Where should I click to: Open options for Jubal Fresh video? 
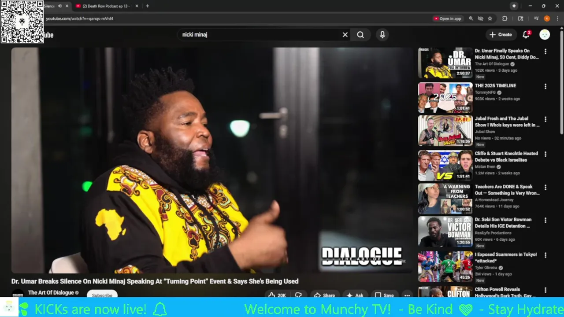pos(545,119)
